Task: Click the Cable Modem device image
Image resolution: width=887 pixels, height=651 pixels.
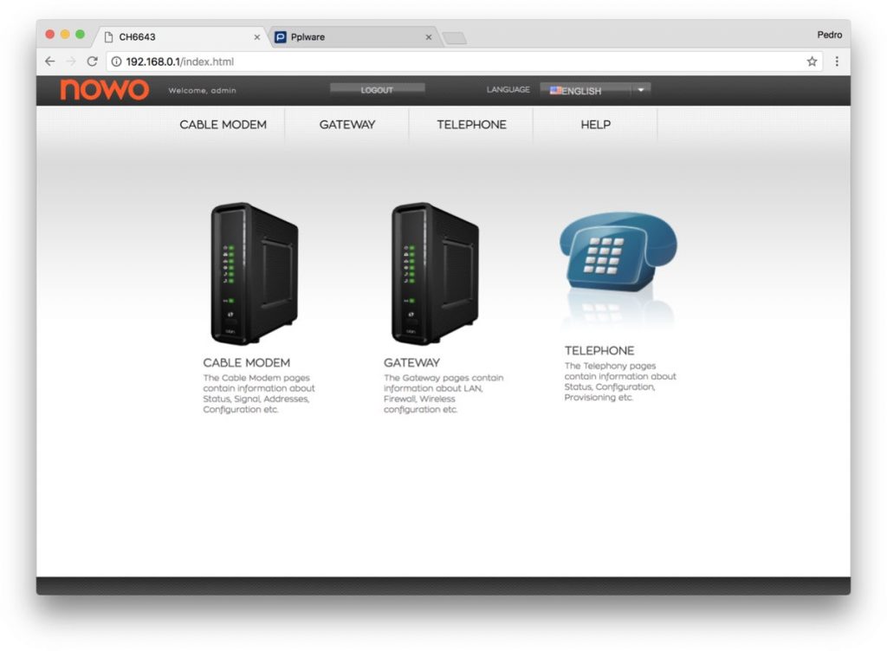Action: point(254,269)
